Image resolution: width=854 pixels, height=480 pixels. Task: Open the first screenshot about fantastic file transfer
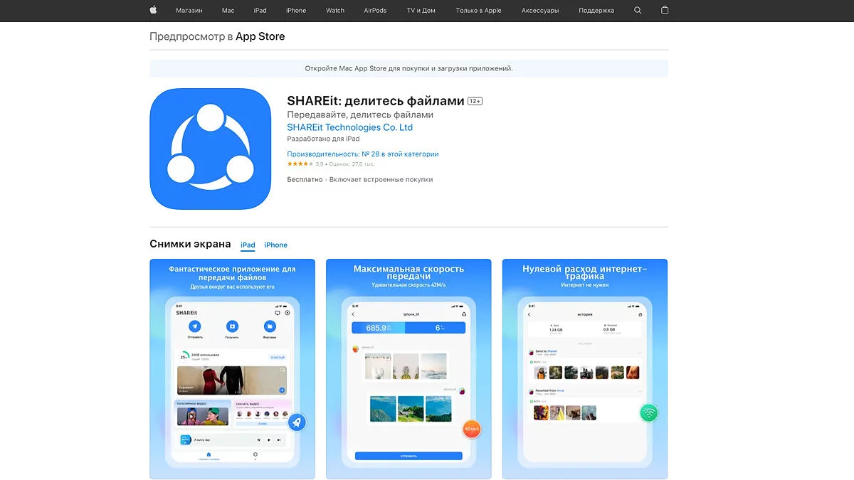(232, 368)
